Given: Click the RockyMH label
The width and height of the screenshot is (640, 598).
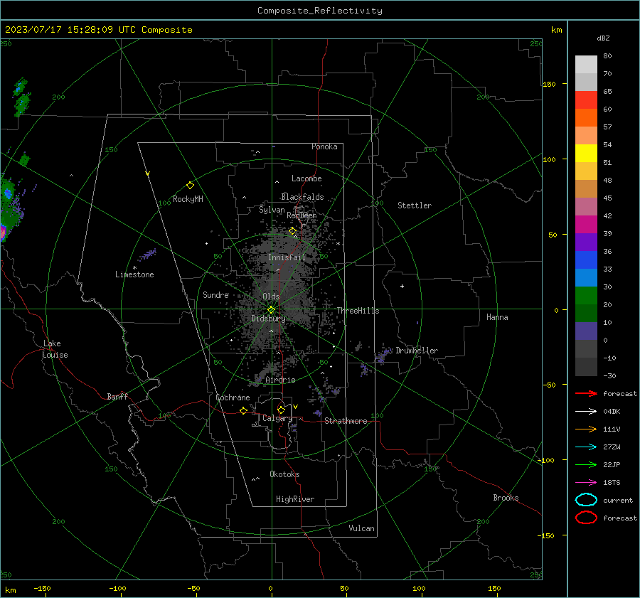Looking at the screenshot, I should pyautogui.click(x=188, y=199).
